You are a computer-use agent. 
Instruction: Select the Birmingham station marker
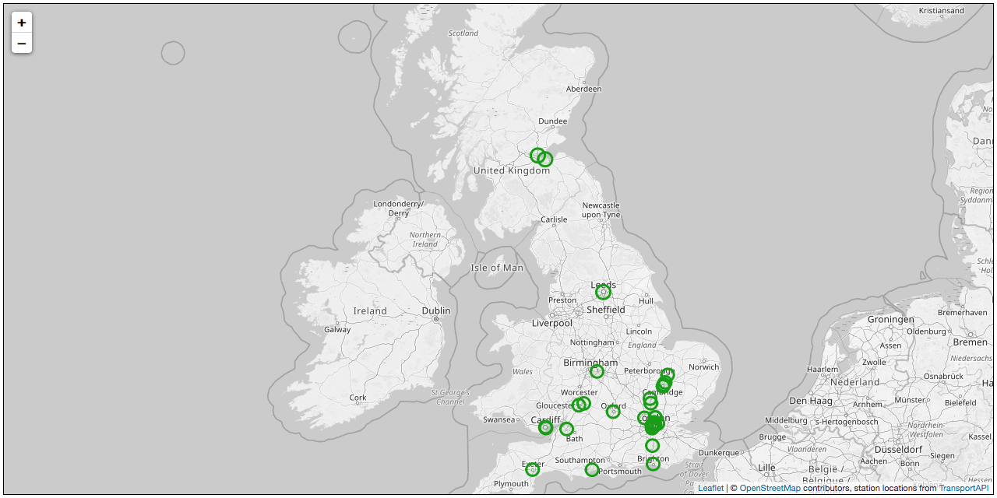596,371
